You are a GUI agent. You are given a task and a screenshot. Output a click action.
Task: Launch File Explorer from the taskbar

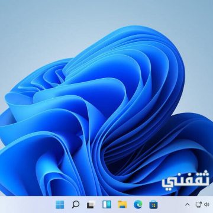(122, 205)
